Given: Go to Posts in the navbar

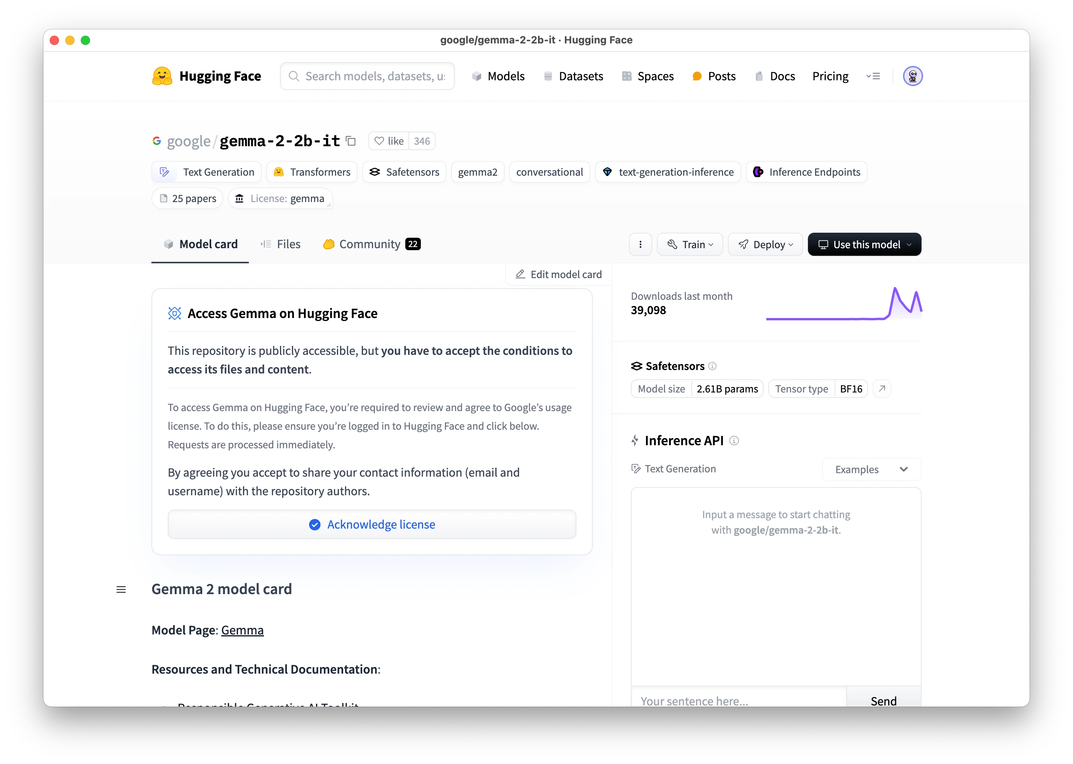Looking at the screenshot, I should click(x=714, y=76).
